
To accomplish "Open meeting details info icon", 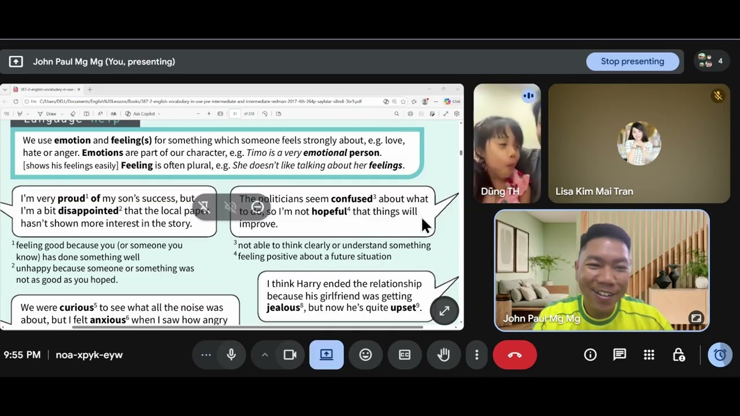I will pos(590,355).
